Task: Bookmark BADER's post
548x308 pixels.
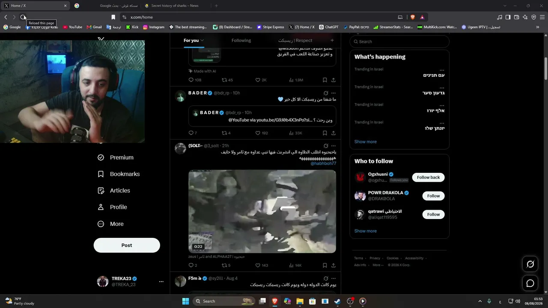Action: [x=325, y=133]
